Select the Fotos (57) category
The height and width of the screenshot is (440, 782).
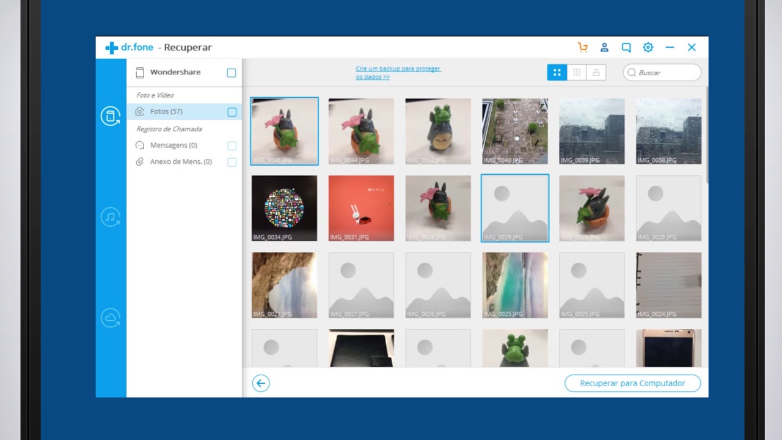184,111
